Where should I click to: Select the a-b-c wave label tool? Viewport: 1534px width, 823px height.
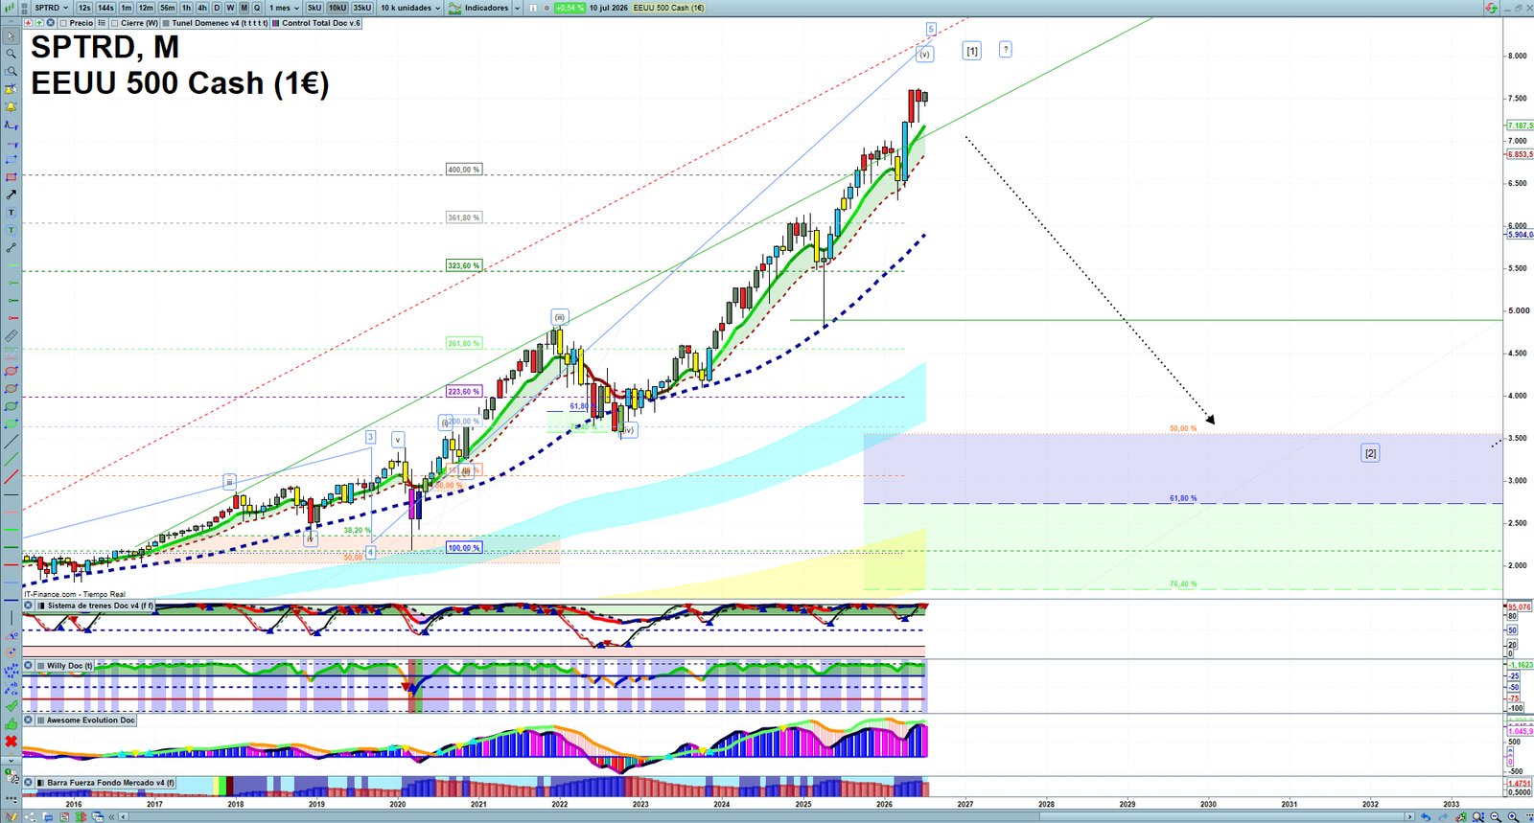click(x=11, y=688)
